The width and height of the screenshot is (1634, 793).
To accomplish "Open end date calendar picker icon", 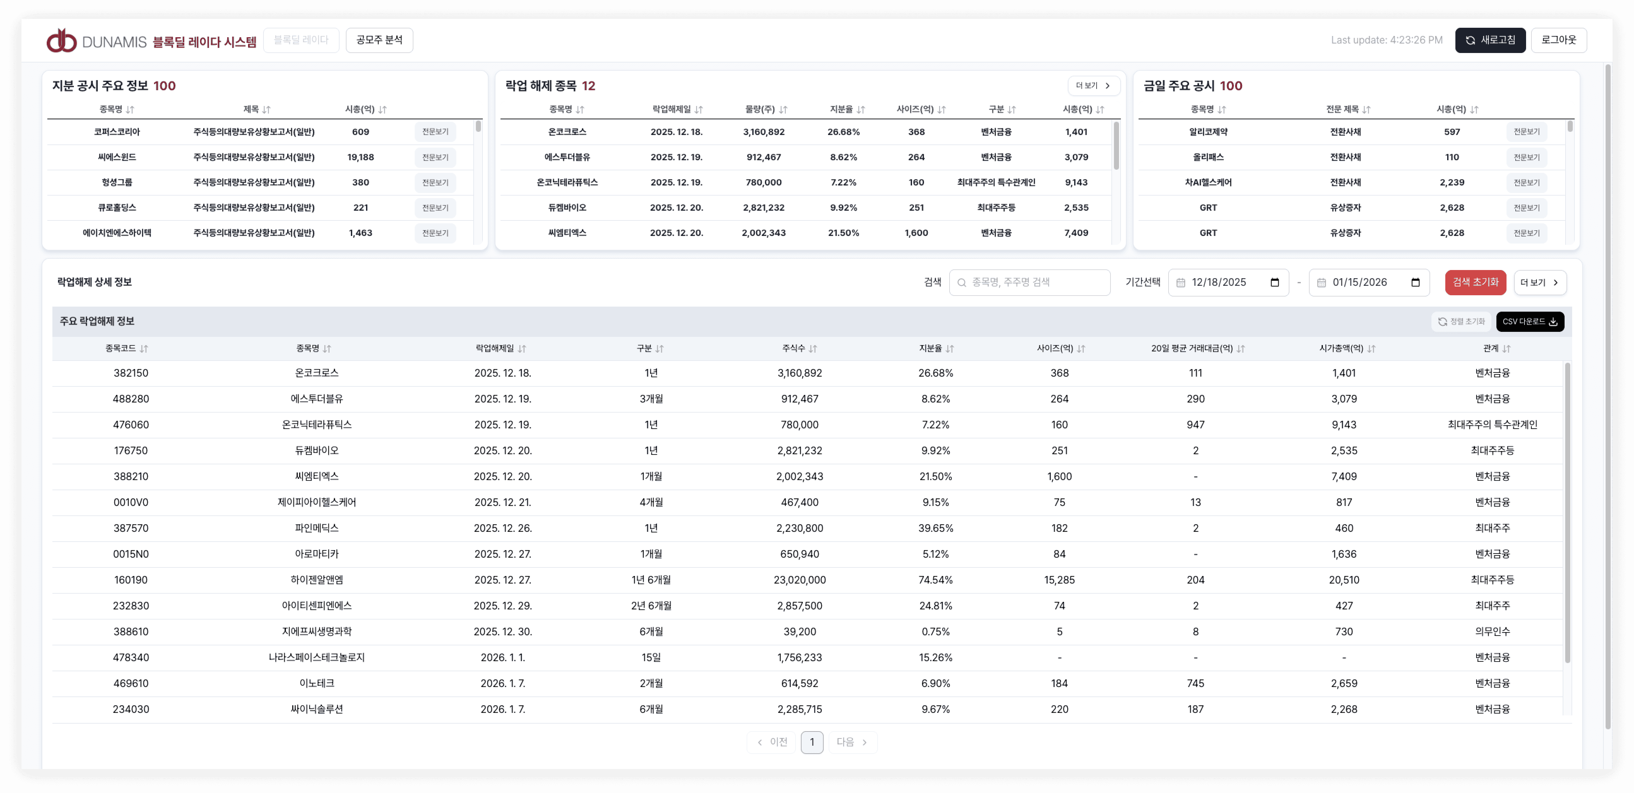I will 1415,283.
